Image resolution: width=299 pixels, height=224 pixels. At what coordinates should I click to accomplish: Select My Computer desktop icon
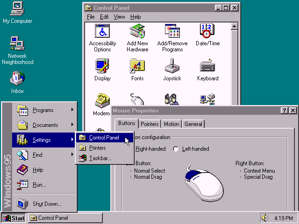coord(17,9)
